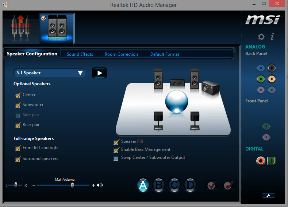Open the wrench connector settings icon
The image size is (288, 207).
[268, 196]
